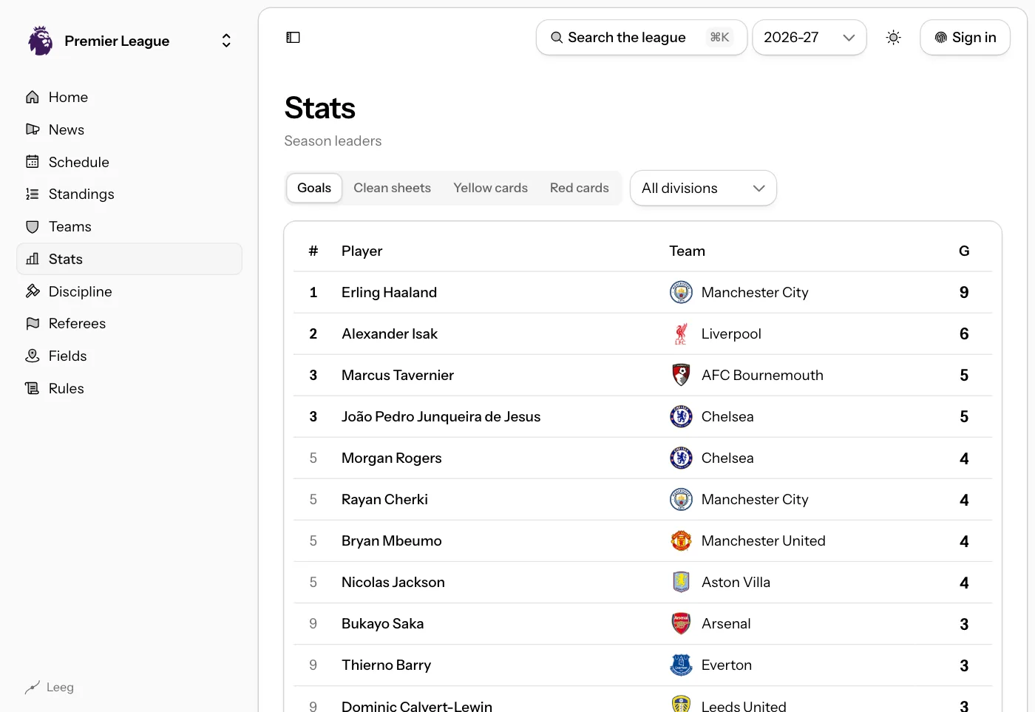The width and height of the screenshot is (1035, 712).
Task: Go to Standings in the sidebar
Action: (129, 194)
